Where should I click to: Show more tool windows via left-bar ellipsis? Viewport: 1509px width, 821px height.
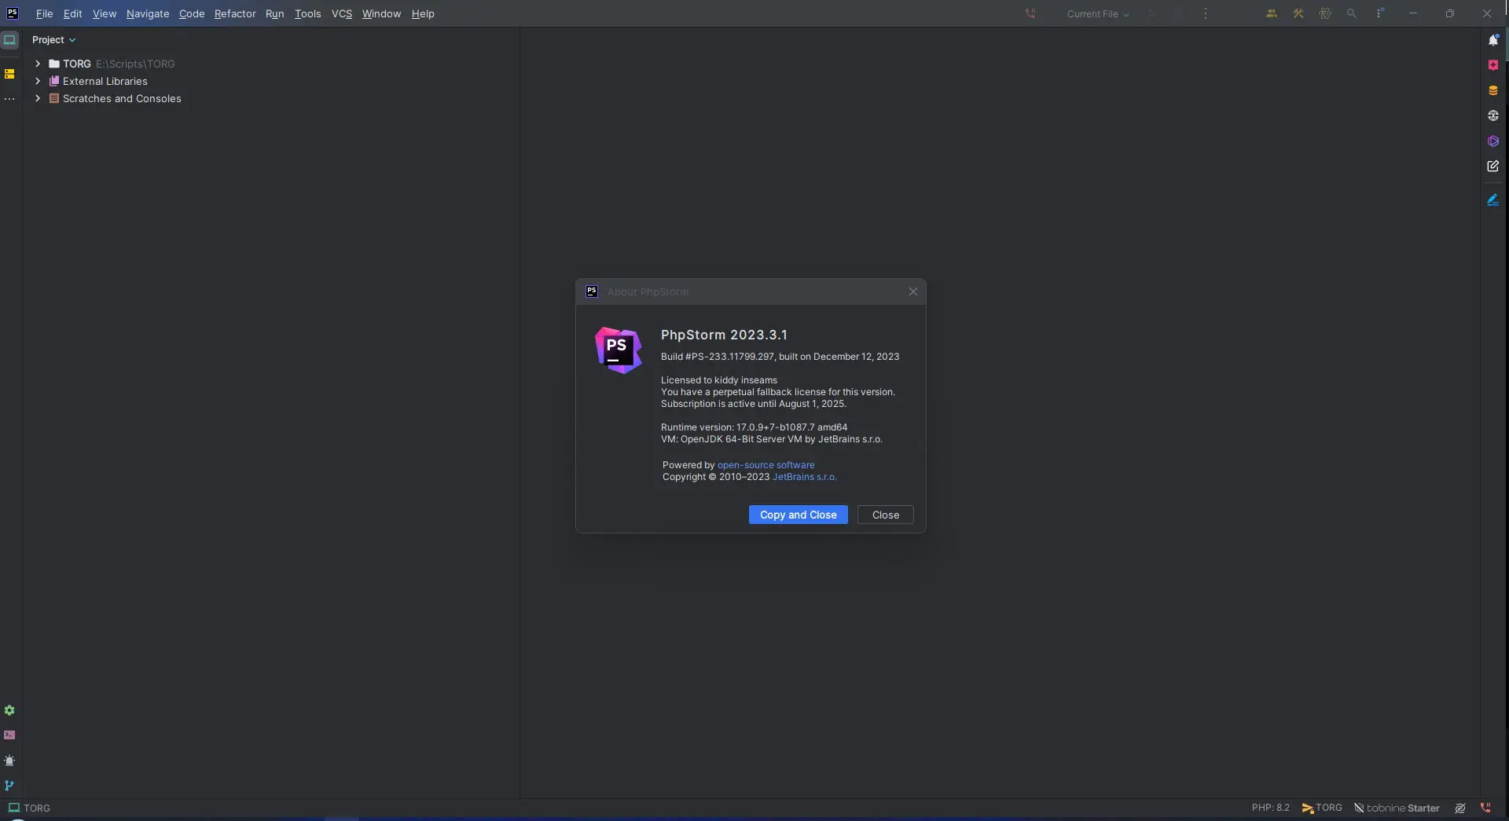(9, 99)
